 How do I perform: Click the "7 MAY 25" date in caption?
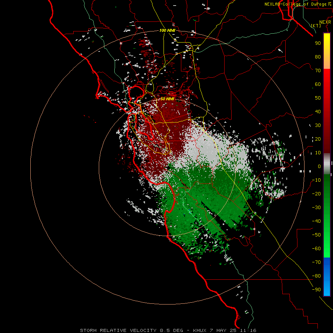point(223,330)
